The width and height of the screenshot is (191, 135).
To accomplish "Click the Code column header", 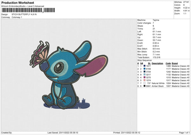I will (x=168, y=63).
